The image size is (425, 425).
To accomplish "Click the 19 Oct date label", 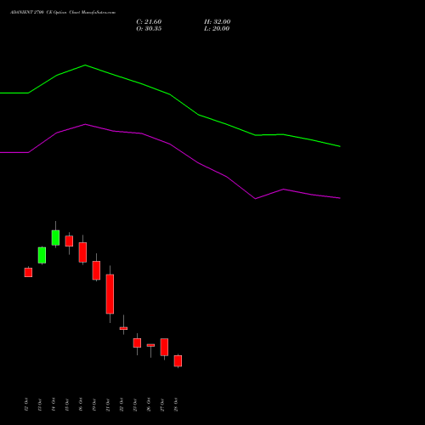I will 94,405.
